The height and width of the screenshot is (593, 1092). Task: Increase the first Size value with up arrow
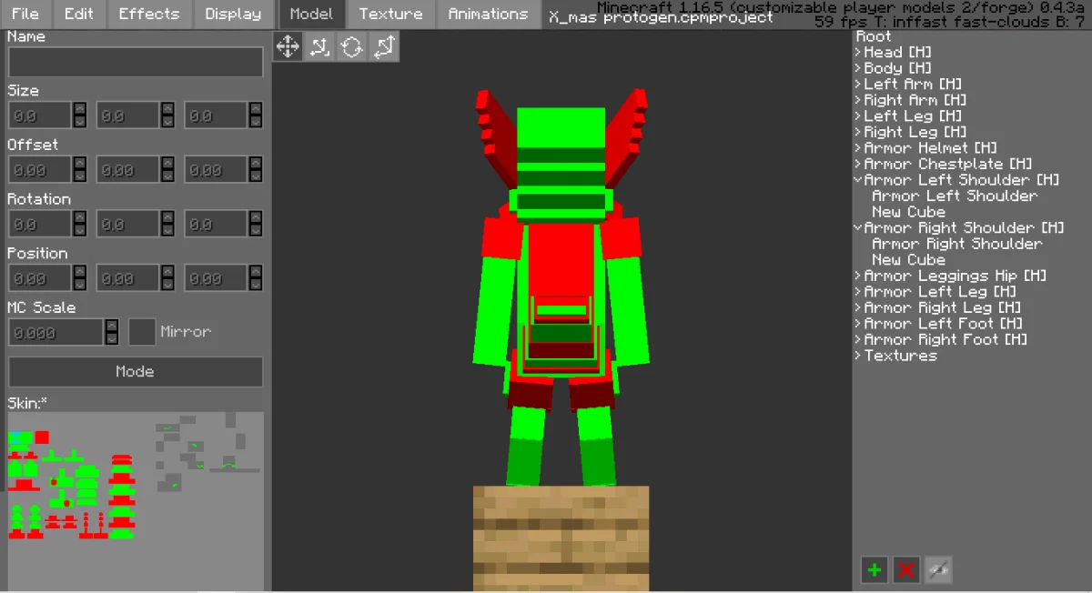pyautogui.click(x=80, y=108)
